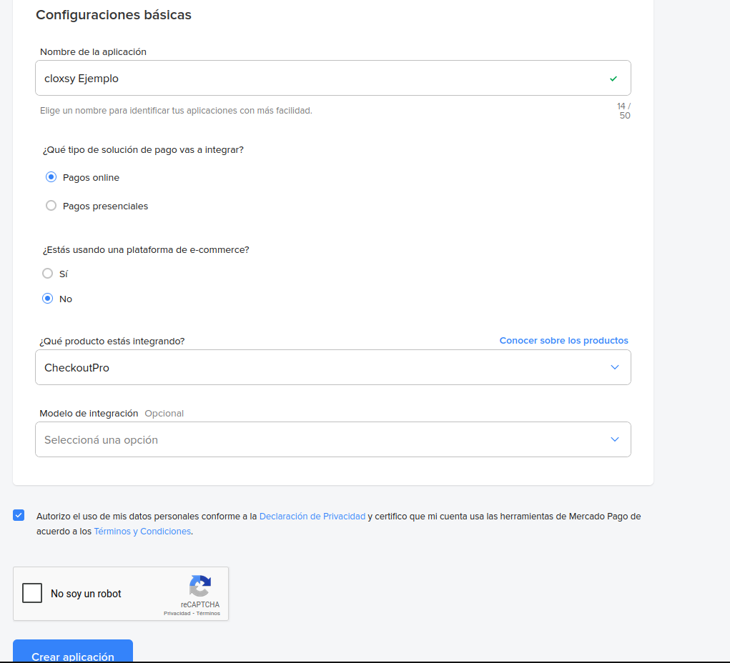The height and width of the screenshot is (663, 730).
Task: Click the reCAPTCHA logo icon
Action: click(200, 587)
